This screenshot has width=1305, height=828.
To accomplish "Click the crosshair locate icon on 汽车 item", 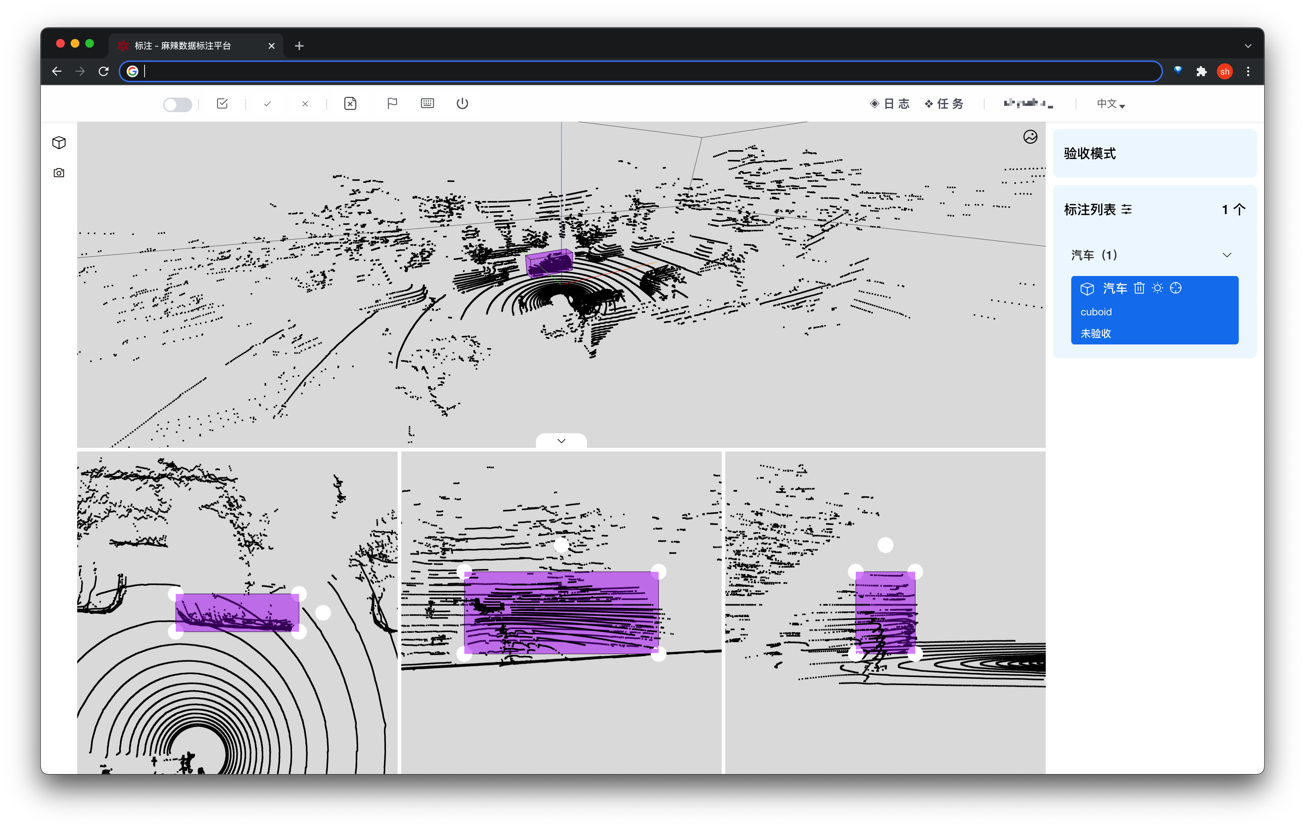I will [1175, 288].
